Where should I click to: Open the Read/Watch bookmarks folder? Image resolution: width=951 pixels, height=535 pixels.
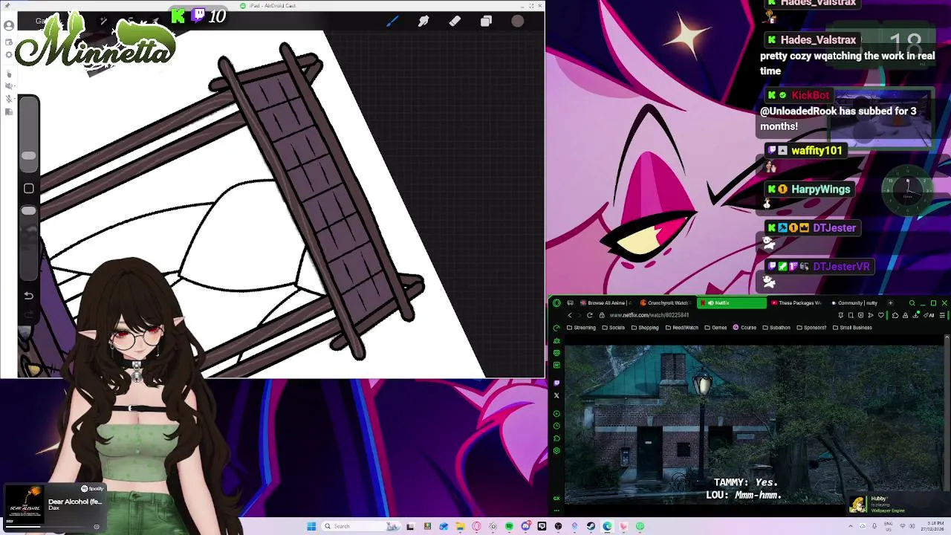(681, 328)
